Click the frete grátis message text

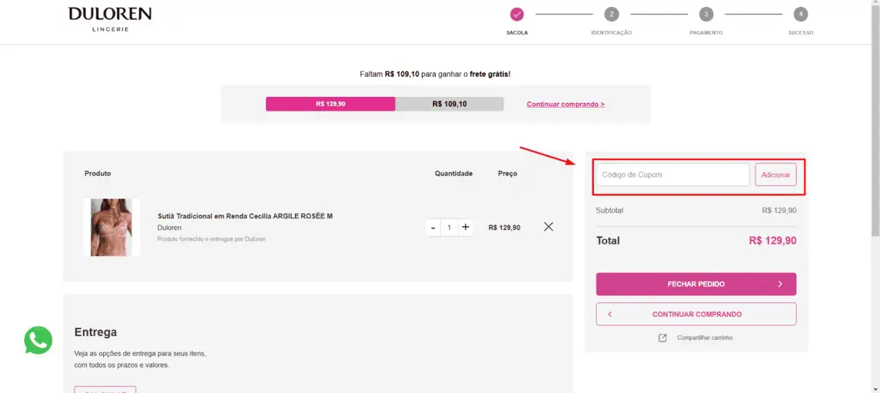[x=435, y=74]
